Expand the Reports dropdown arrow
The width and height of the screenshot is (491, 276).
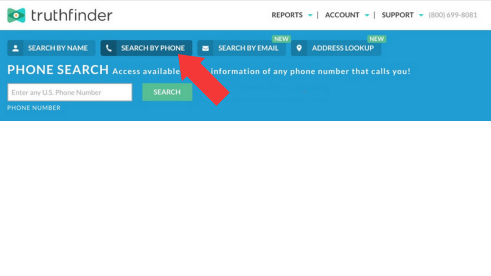click(x=310, y=15)
